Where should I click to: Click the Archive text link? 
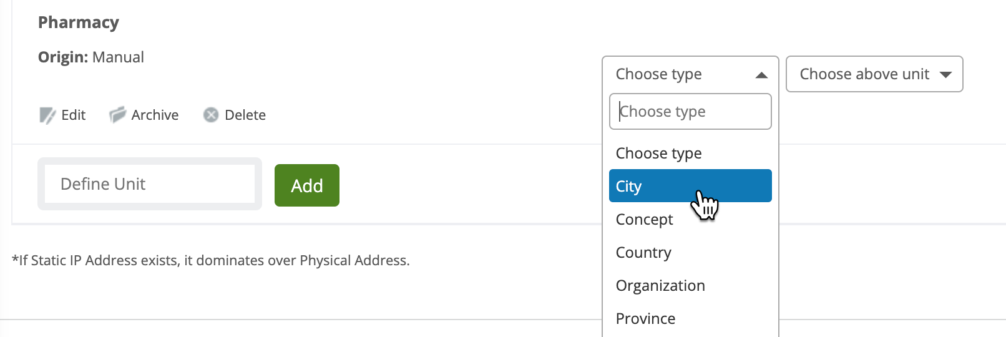[155, 115]
